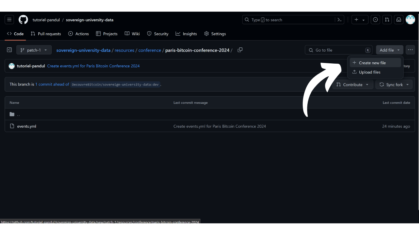Open the notifications inbox icon
The image size is (419, 235).
pos(399,20)
